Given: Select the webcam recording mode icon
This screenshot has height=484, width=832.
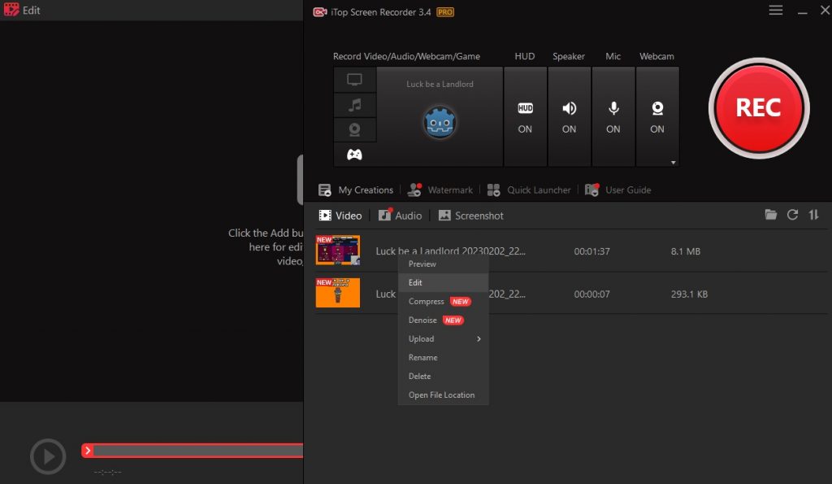Looking at the screenshot, I should [x=354, y=129].
